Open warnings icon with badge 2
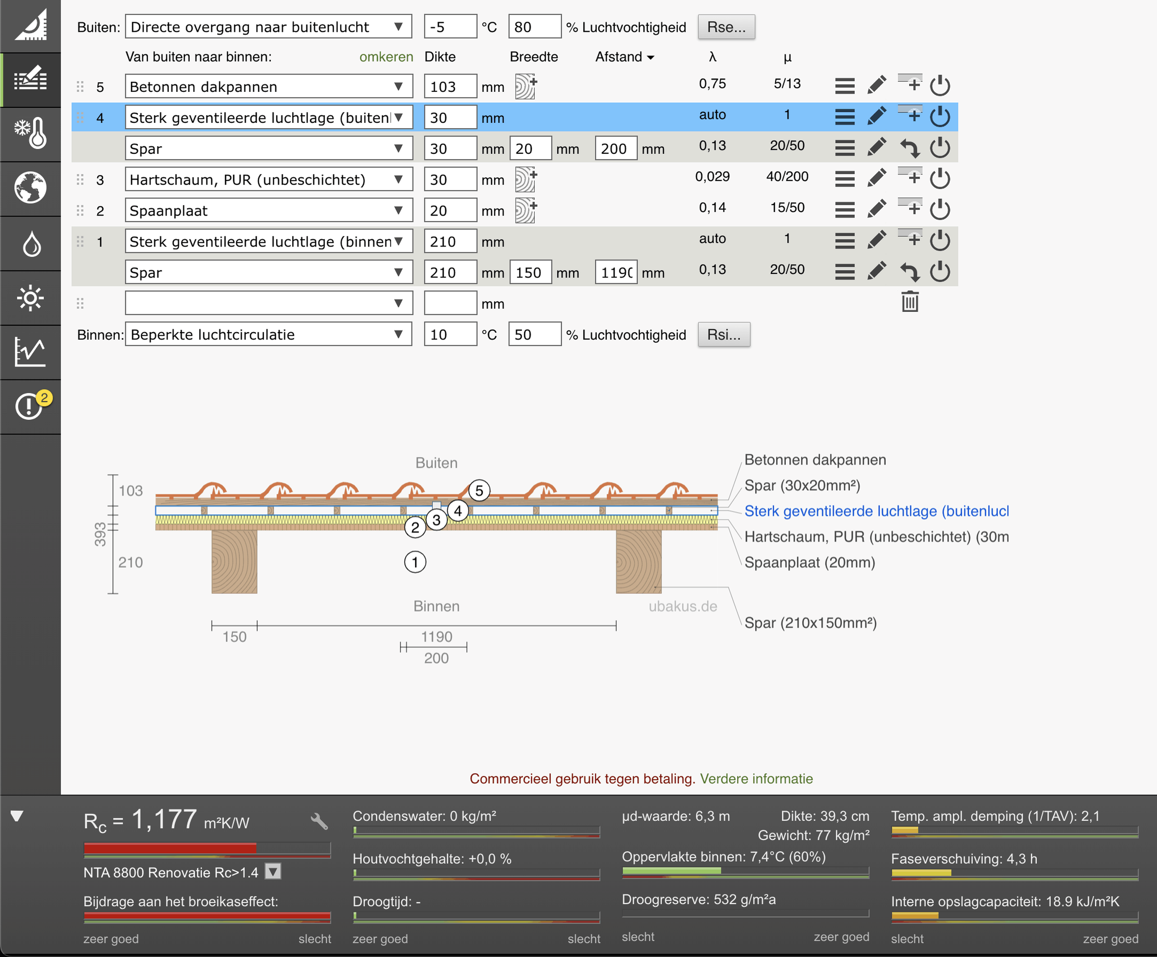Screen dimensions: 1157x957 pyautogui.click(x=30, y=406)
